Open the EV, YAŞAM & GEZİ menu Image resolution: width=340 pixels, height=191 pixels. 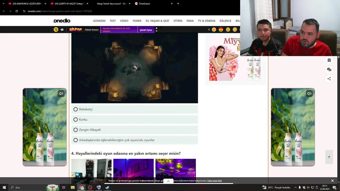coord(157,21)
